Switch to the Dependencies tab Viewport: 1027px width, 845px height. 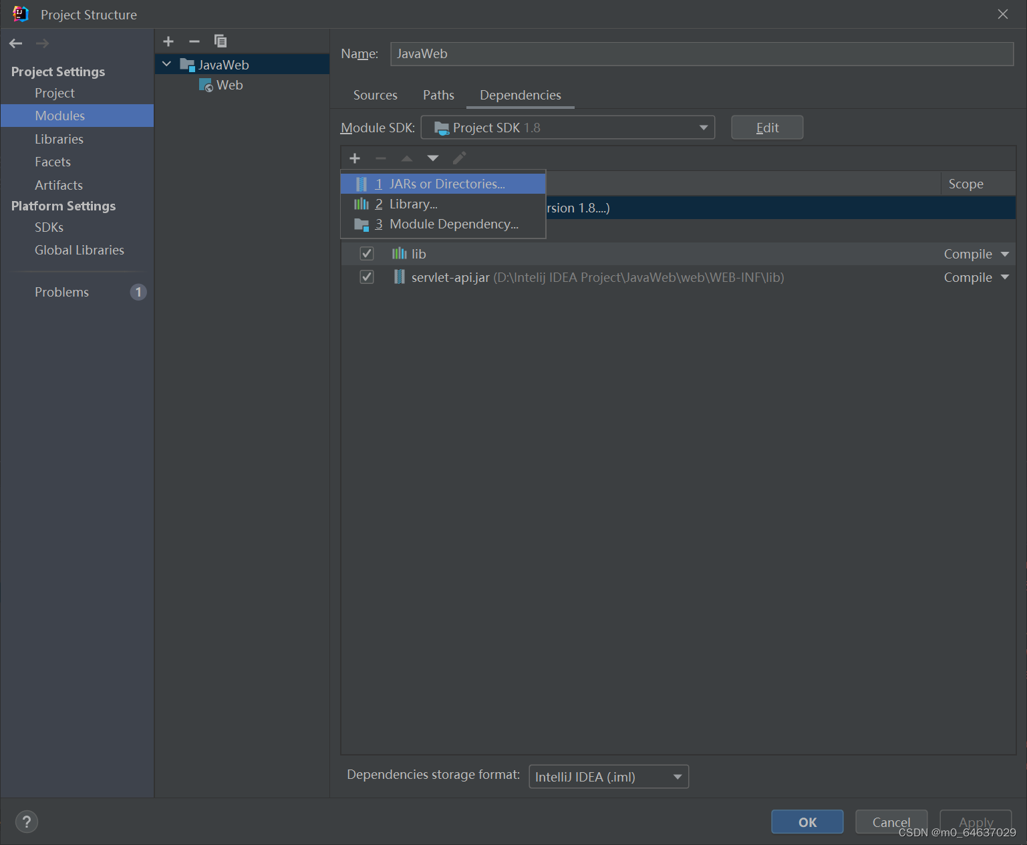(521, 95)
